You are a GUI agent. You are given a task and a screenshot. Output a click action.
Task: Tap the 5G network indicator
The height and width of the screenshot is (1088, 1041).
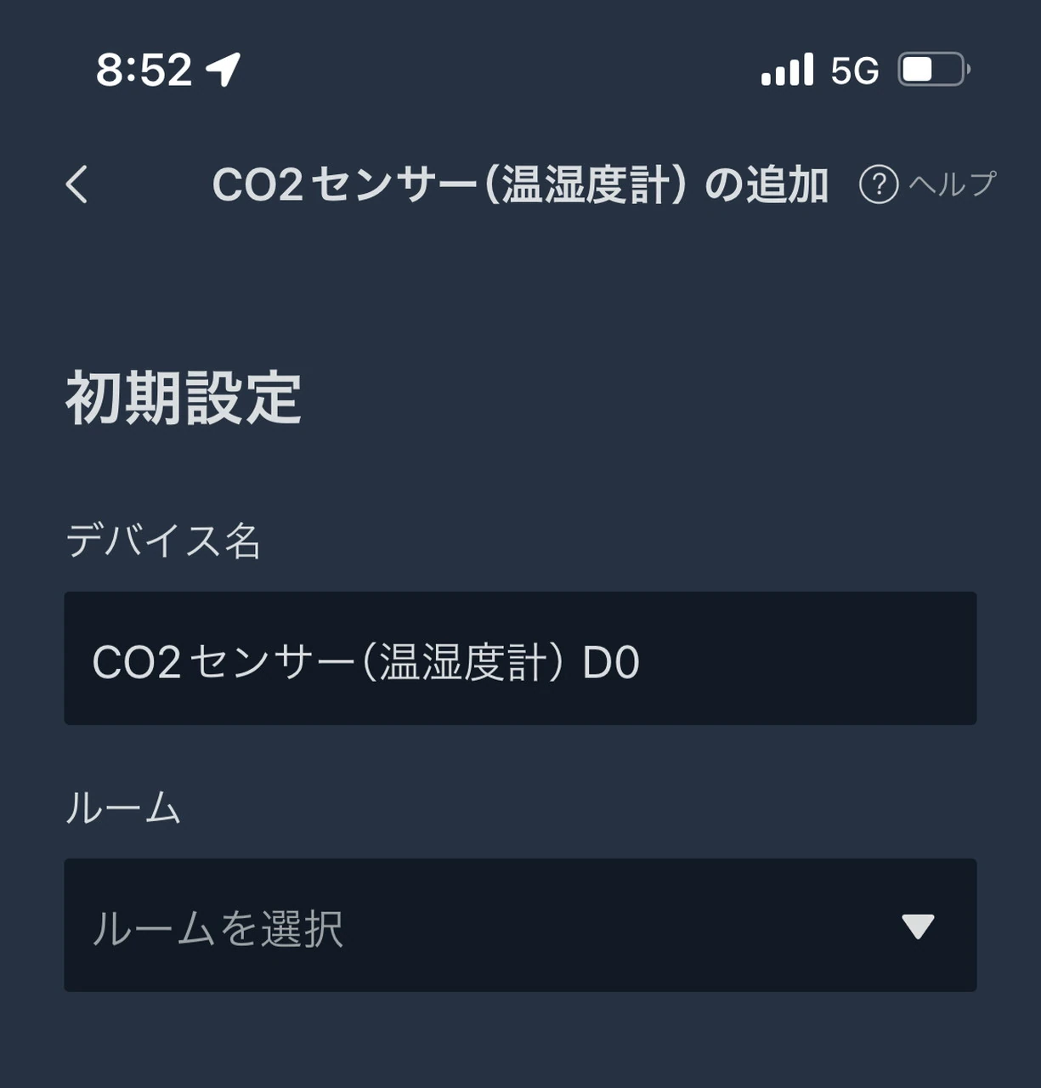(854, 71)
